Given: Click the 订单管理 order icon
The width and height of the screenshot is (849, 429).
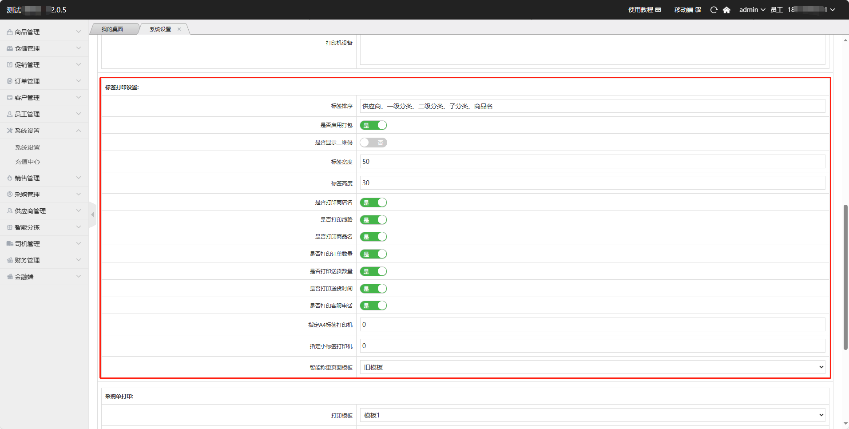Looking at the screenshot, I should [x=9, y=81].
